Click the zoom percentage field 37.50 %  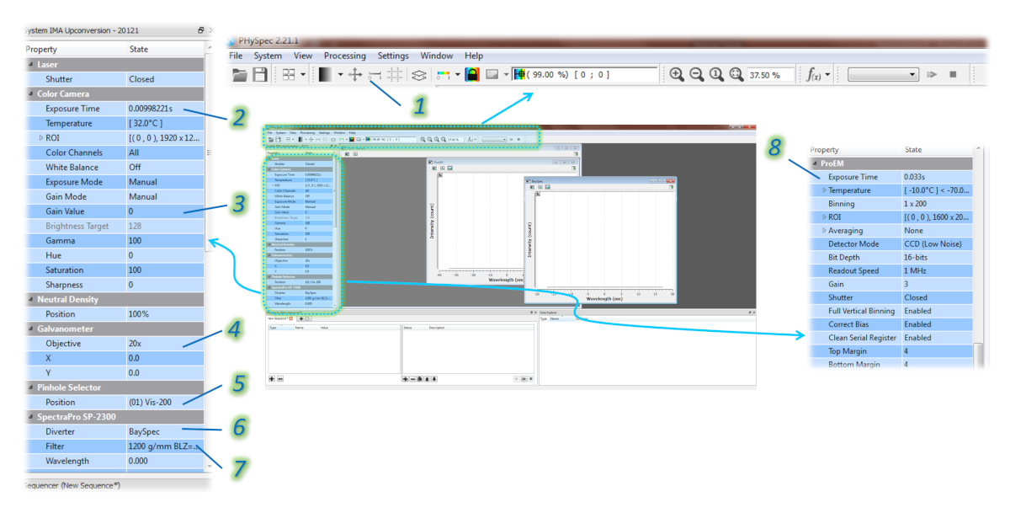click(x=771, y=75)
